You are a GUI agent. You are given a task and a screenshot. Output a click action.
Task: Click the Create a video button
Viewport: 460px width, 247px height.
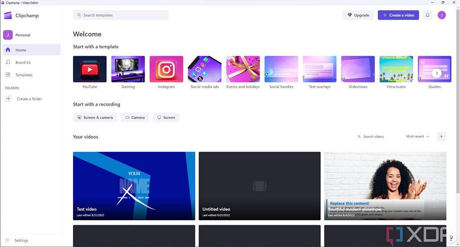(398, 15)
